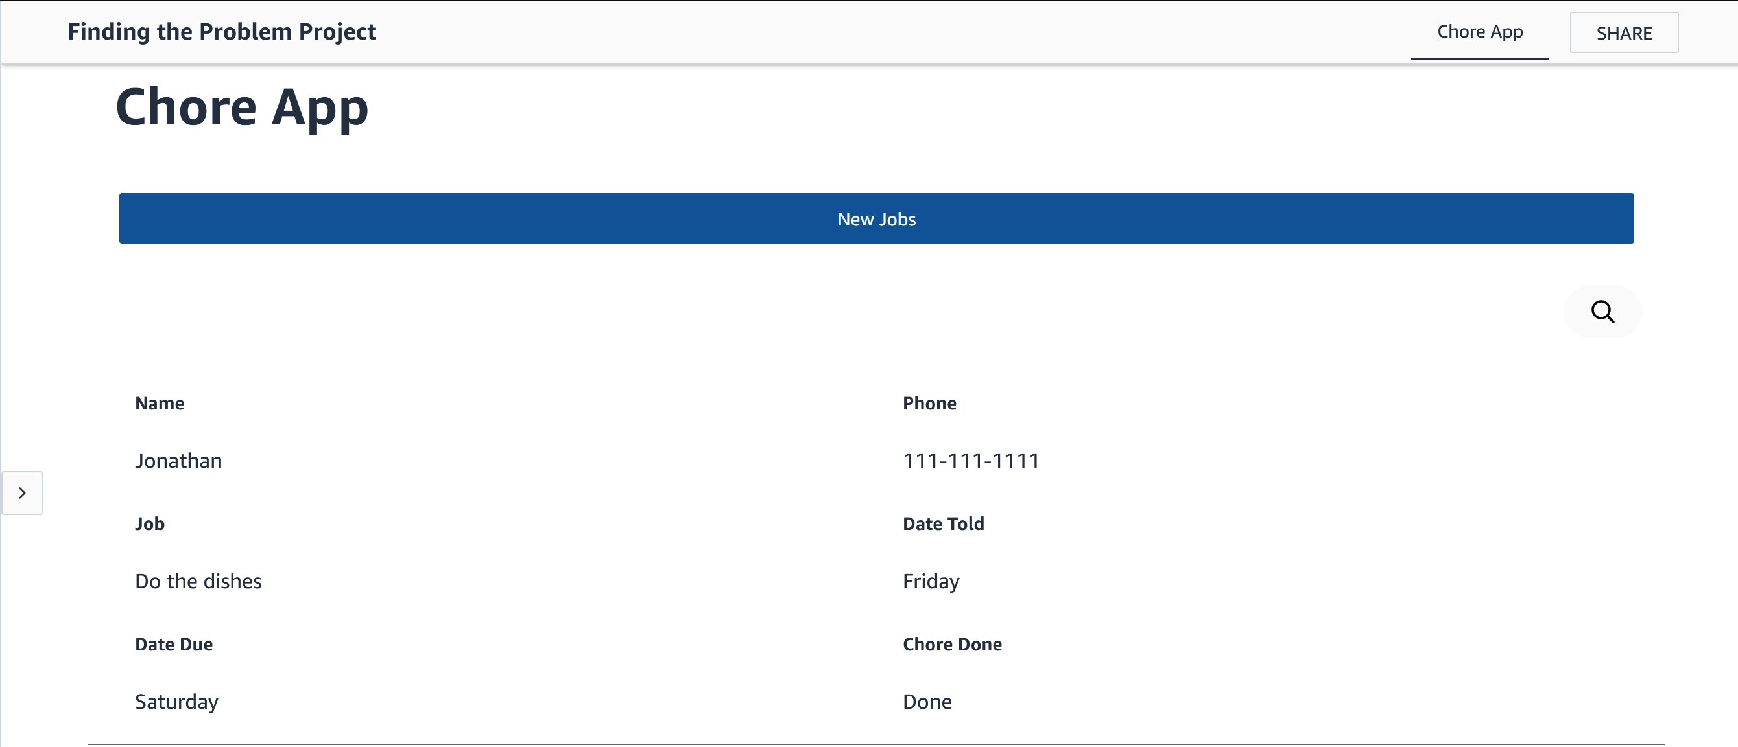Click the Date Due field label
The height and width of the screenshot is (747, 1738).
[x=173, y=645]
